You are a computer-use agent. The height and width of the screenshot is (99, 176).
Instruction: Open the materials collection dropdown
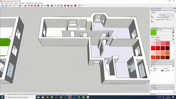point(165,40)
